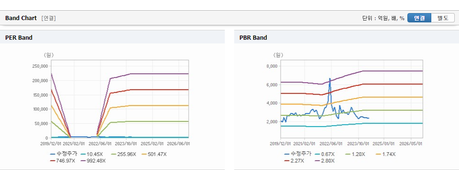This screenshot has width=459, height=170.
Task: Click the PER Band panel header
Action: (x=113, y=37)
